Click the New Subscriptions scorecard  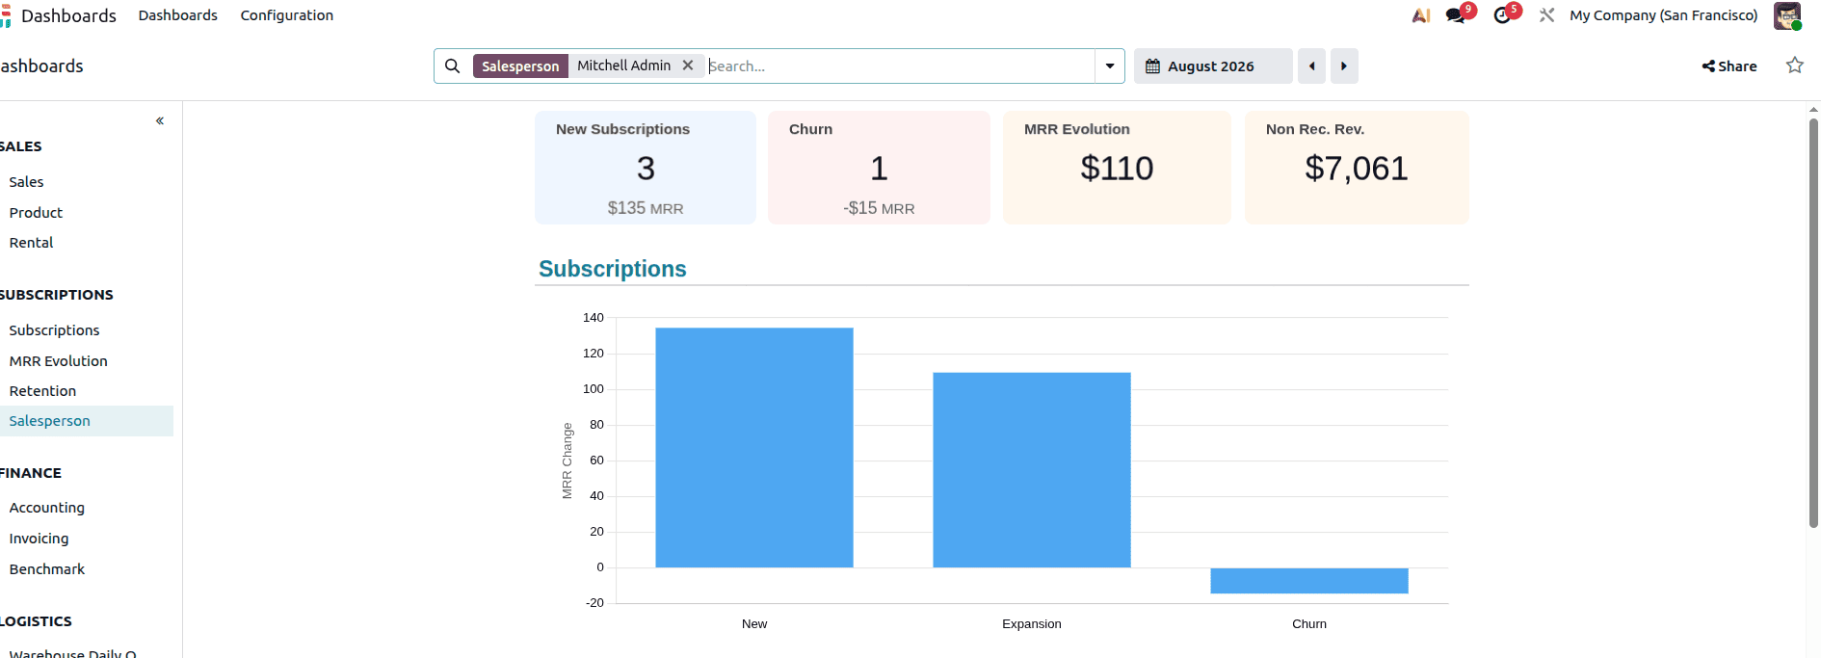[x=646, y=168]
